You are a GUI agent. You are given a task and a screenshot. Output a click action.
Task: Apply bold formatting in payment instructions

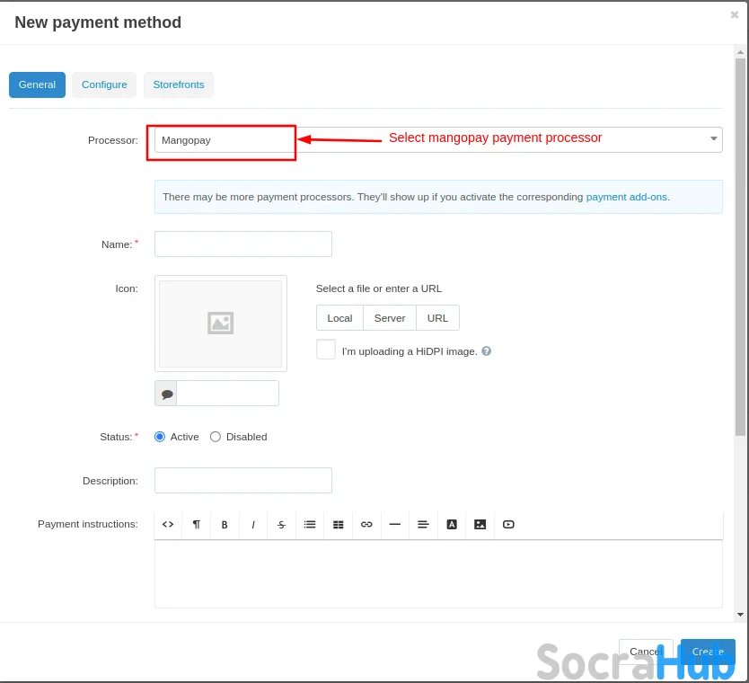point(225,524)
